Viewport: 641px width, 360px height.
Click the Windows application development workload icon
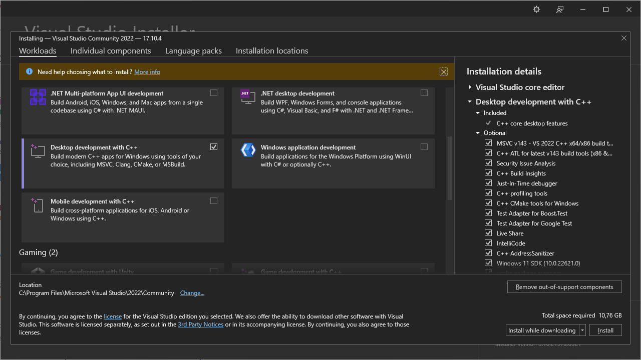coord(248,150)
